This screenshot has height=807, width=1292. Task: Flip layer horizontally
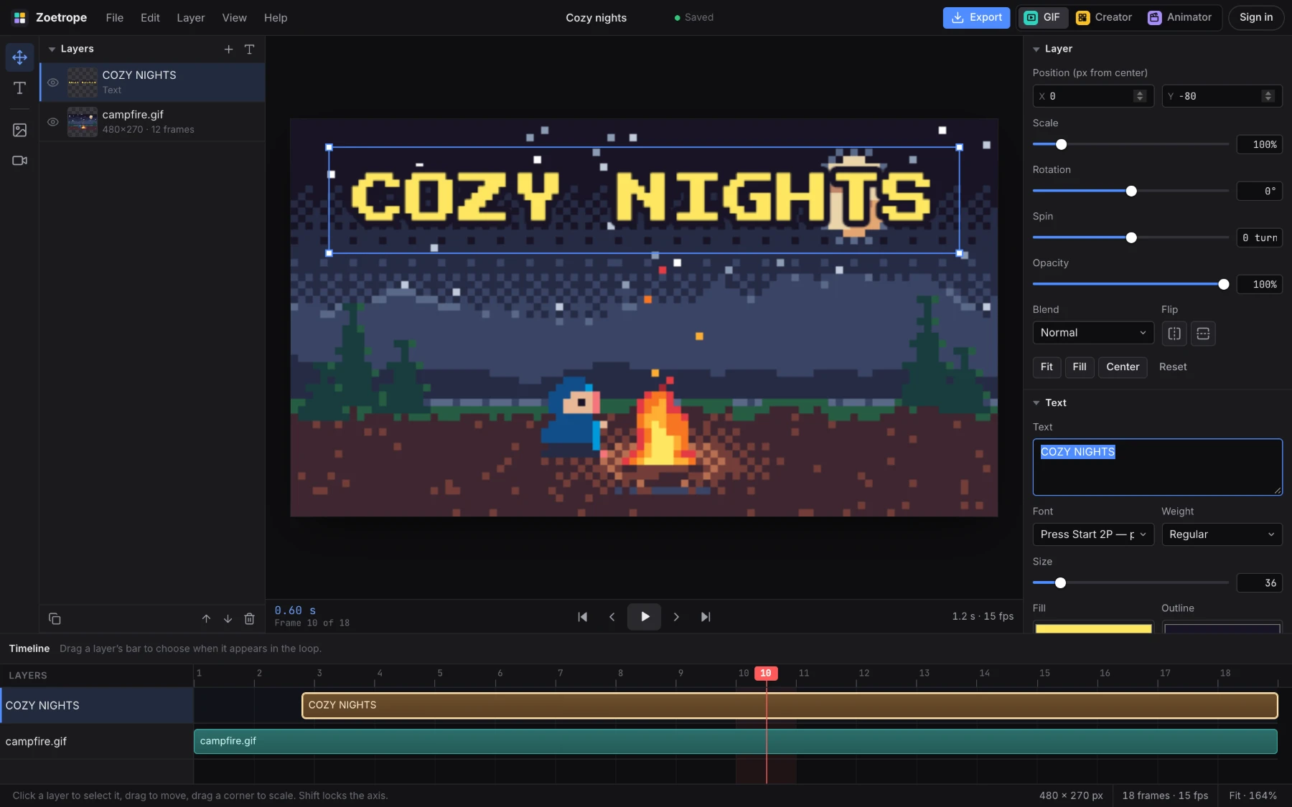coord(1174,334)
